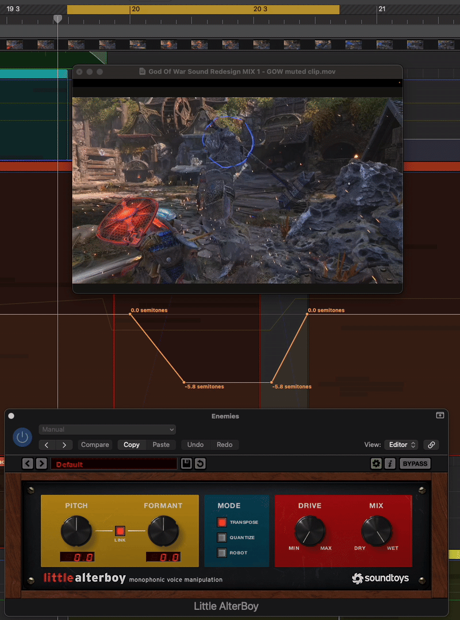Select ROBOT mode
Viewport: 460px width, 620px height.
coord(222,553)
